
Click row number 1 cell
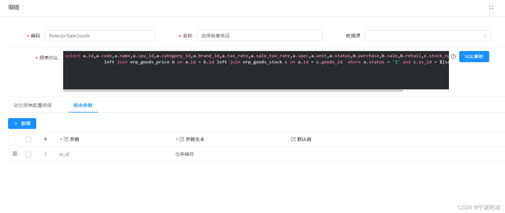click(46, 154)
